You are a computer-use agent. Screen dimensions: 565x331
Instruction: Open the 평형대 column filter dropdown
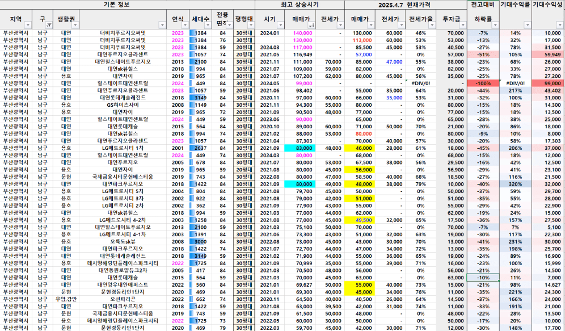click(251, 25)
